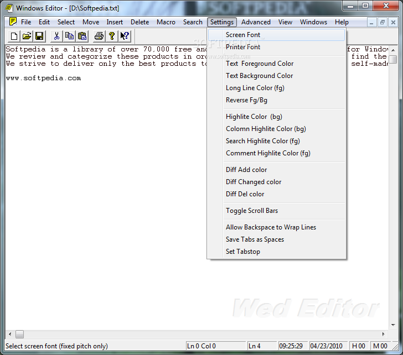Click the 'M 00' status indicator
The height and width of the screenshot is (355, 403).
coord(380,346)
